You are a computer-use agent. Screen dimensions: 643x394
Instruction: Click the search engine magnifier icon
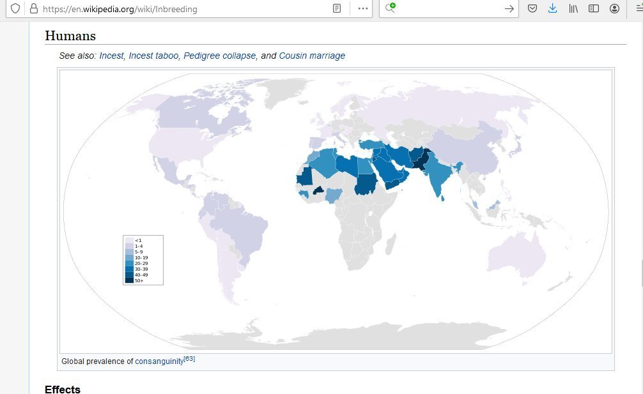click(390, 8)
